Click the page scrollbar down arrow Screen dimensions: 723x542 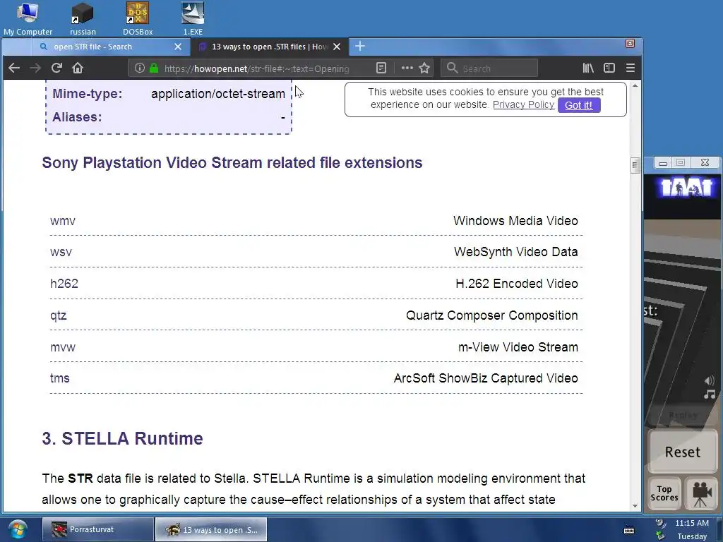pyautogui.click(x=635, y=505)
